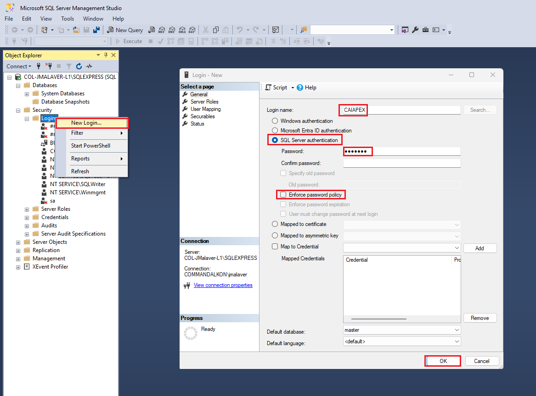536x396 pixels.
Task: Click the Open File folder icon
Action: [76, 30]
